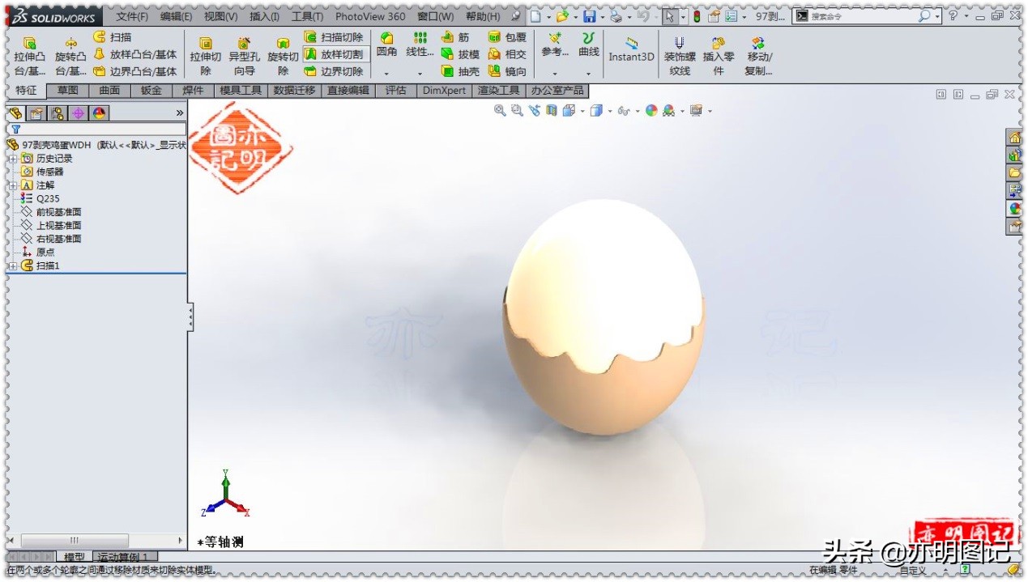
Task: Click the 异型孔向导 tool
Action: [245, 53]
